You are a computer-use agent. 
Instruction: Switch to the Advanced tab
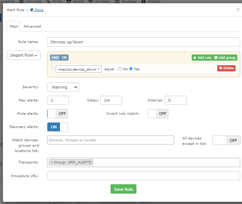(32, 26)
